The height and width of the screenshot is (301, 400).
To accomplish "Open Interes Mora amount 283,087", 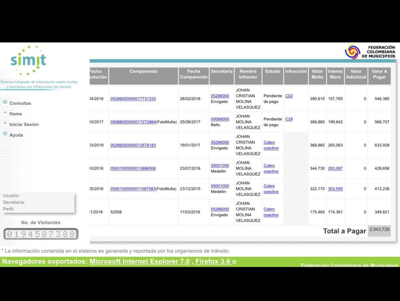I will click(x=335, y=168).
